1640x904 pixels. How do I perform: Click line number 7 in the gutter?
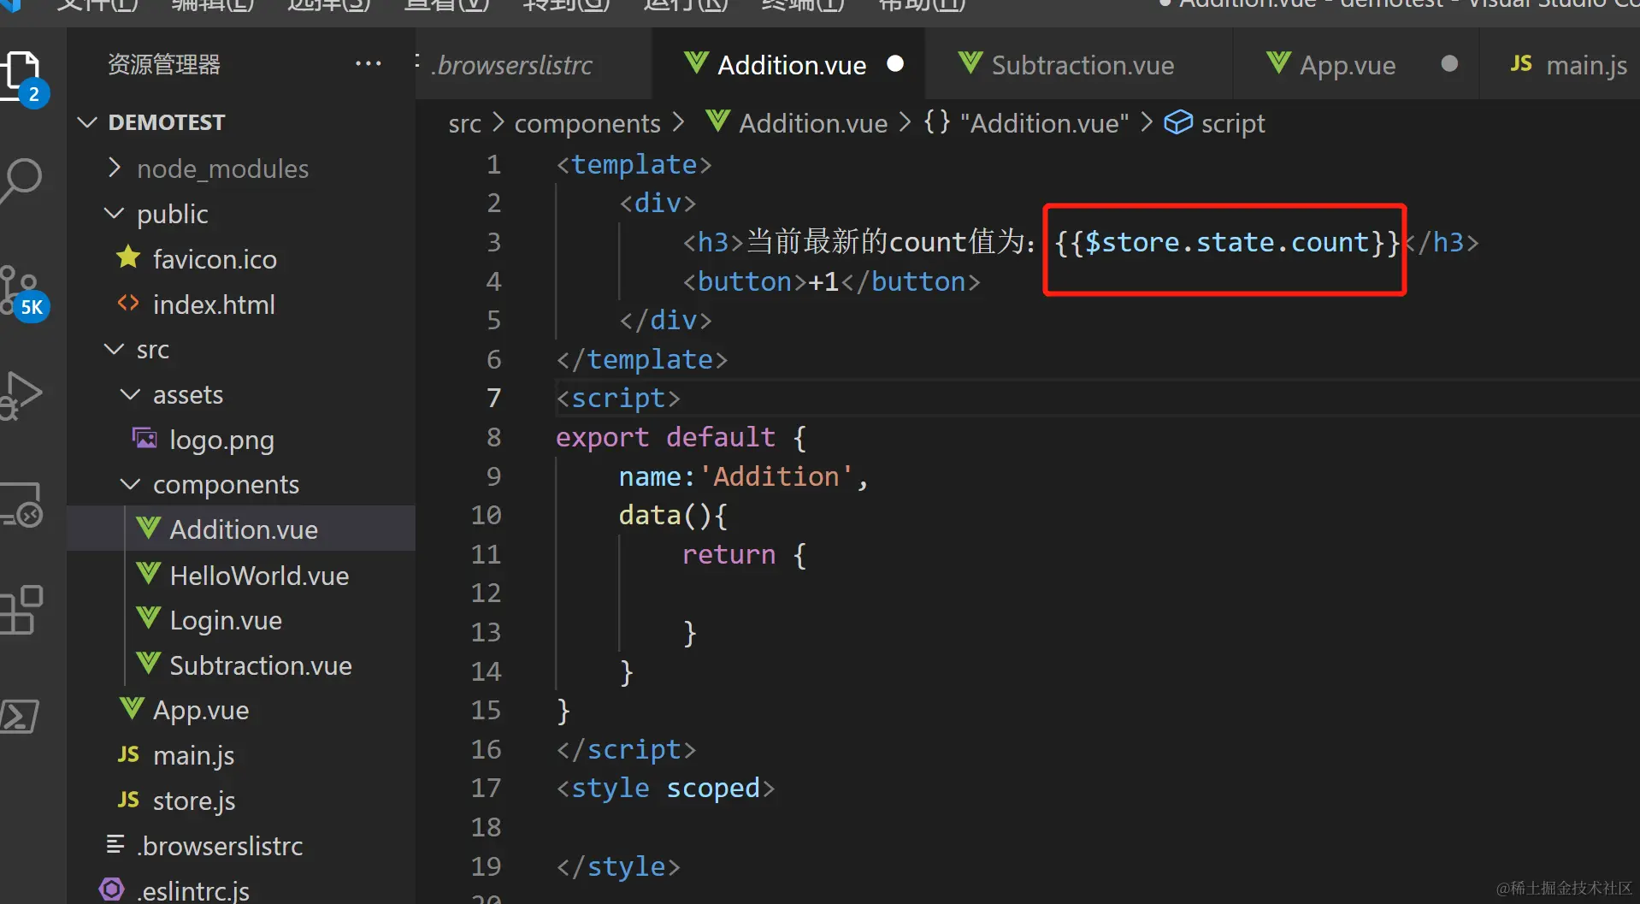pyautogui.click(x=493, y=398)
